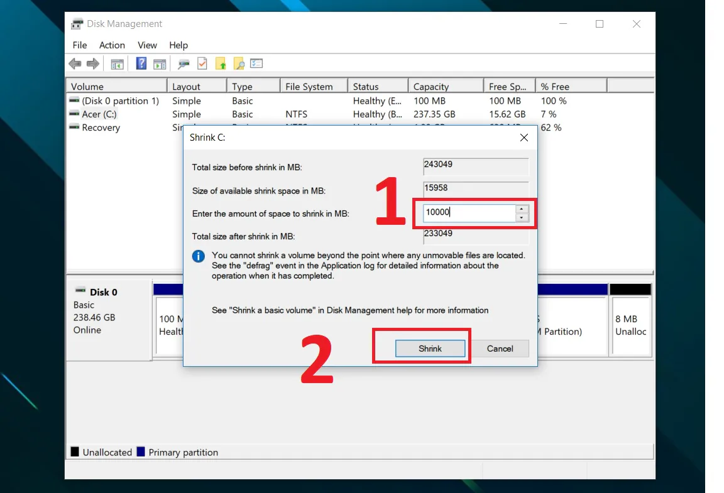Maximize the Disk Management window

[600, 23]
